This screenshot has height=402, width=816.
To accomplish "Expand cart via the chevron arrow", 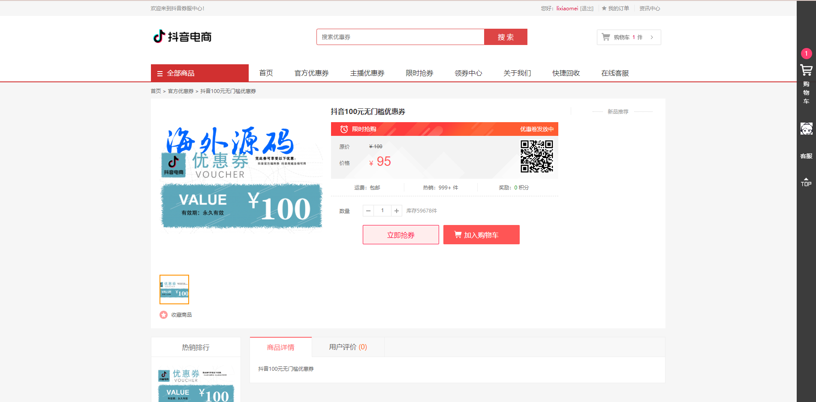I will pyautogui.click(x=652, y=37).
